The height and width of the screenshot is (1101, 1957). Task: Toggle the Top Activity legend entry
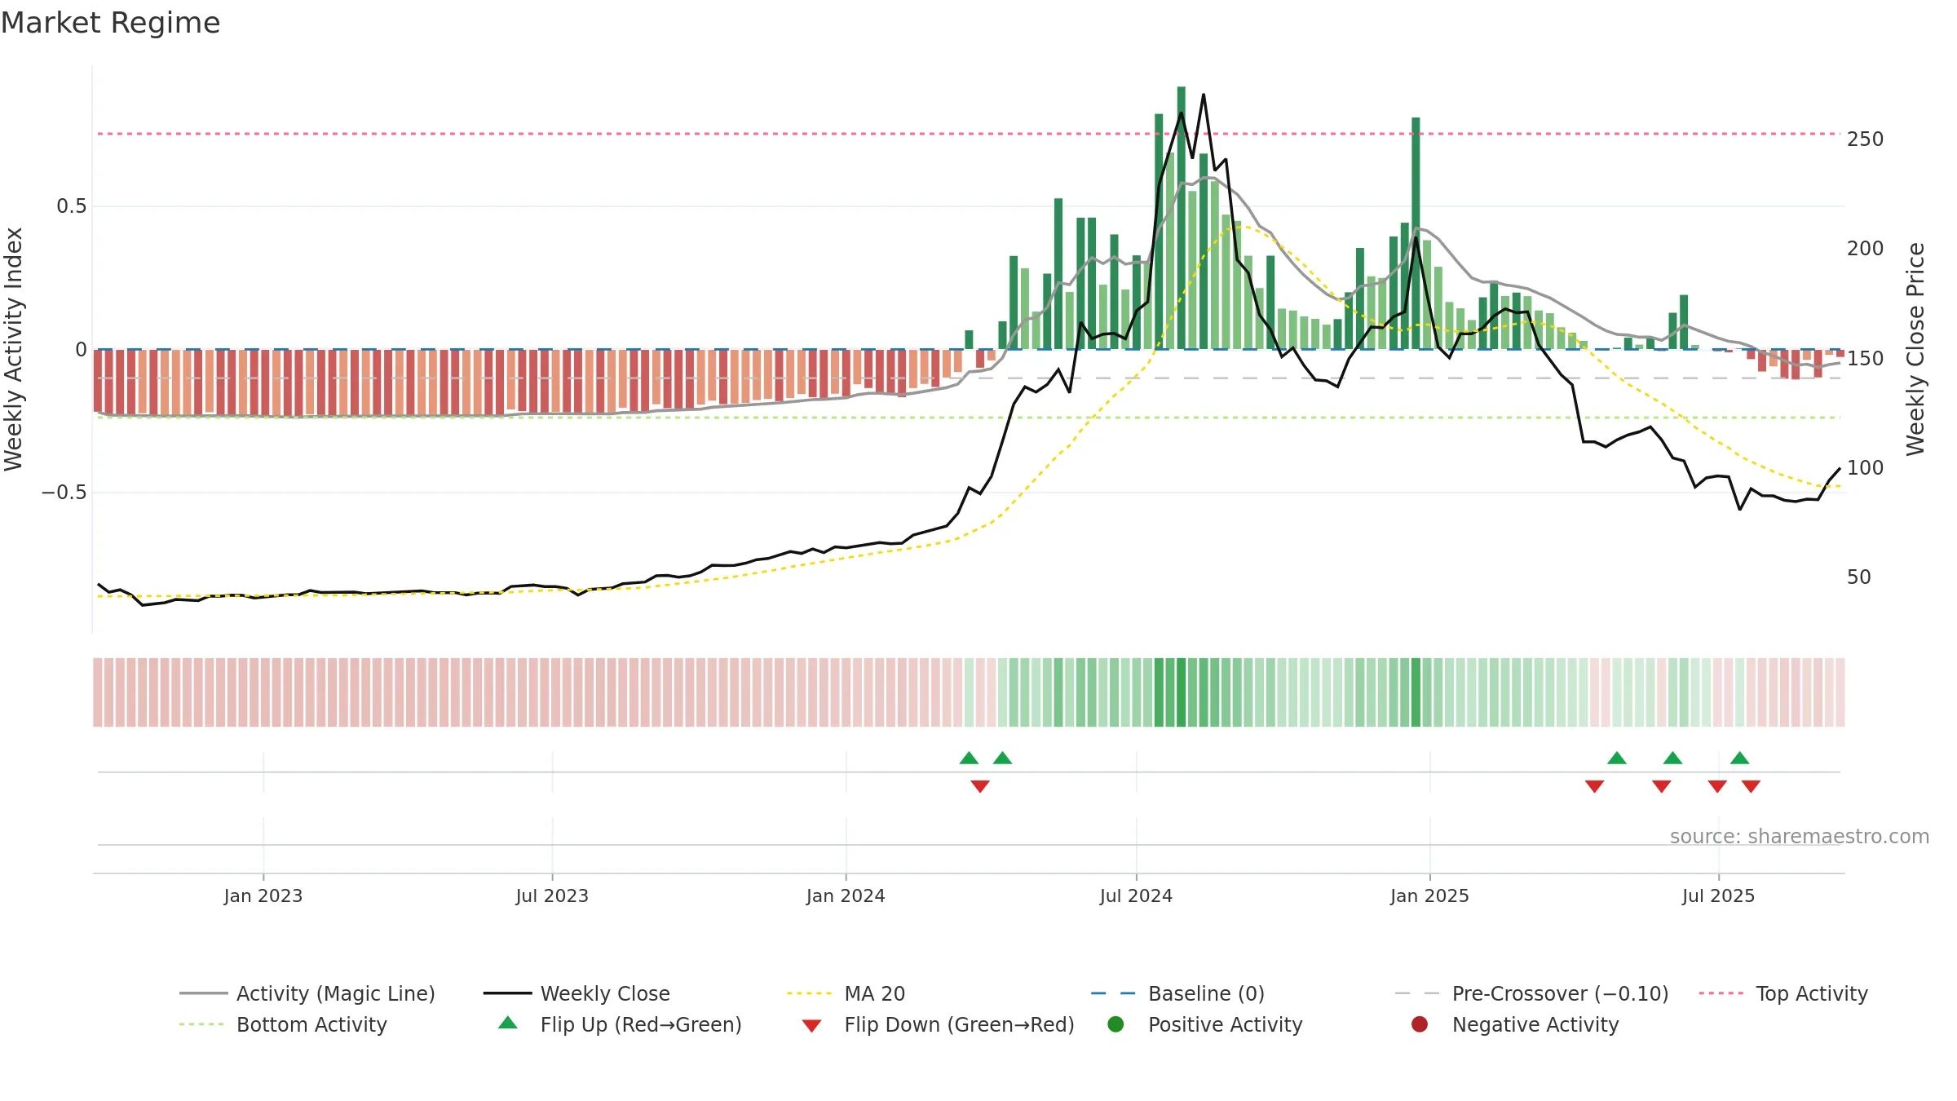[x=1783, y=993]
